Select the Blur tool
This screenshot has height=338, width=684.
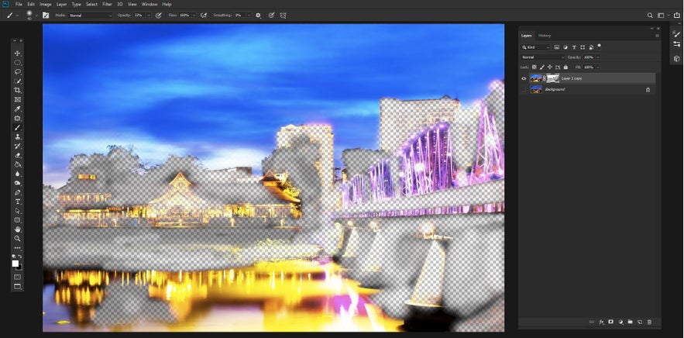coord(18,174)
